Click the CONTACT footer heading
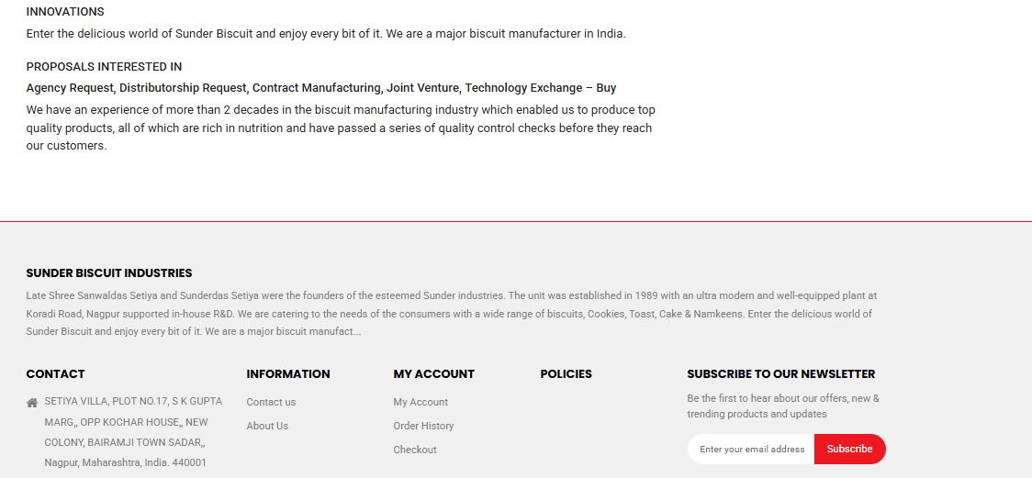The height and width of the screenshot is (478, 1032). (55, 373)
